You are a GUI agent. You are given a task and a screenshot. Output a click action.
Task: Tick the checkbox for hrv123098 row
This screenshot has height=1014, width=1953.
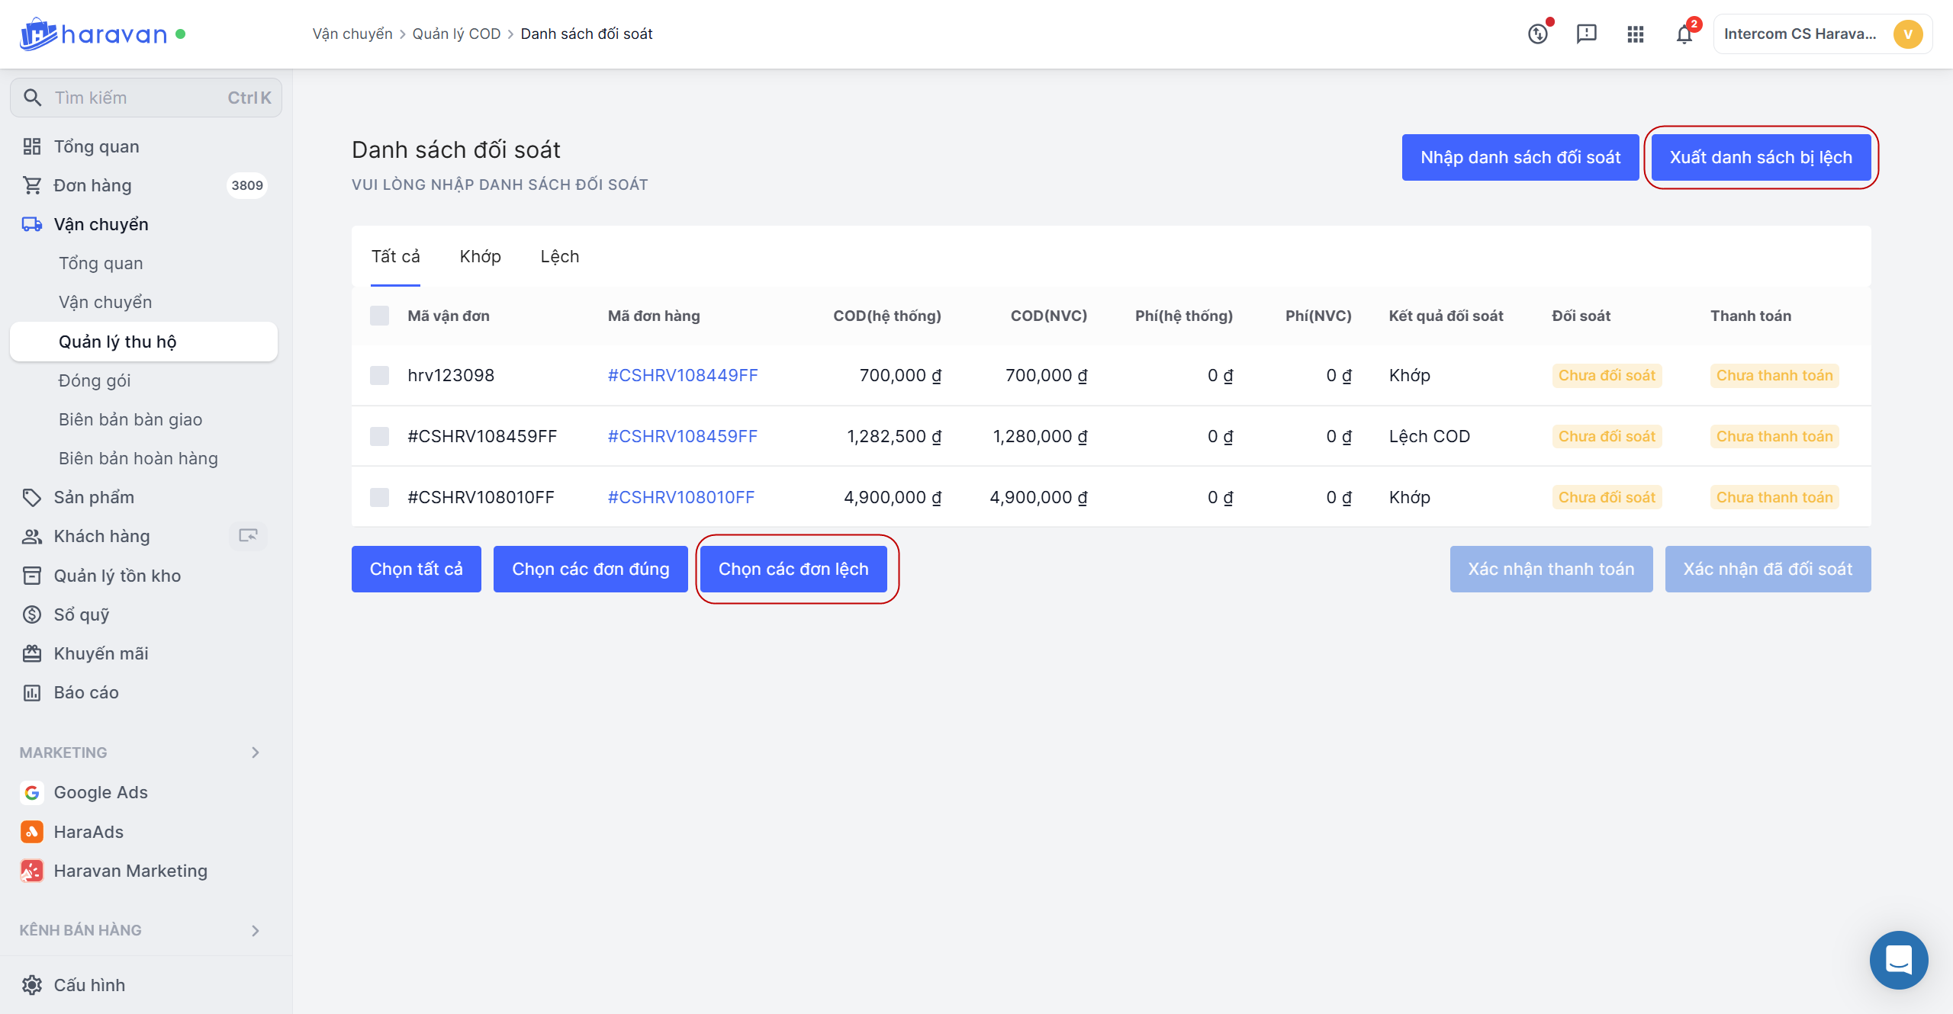[x=379, y=375]
